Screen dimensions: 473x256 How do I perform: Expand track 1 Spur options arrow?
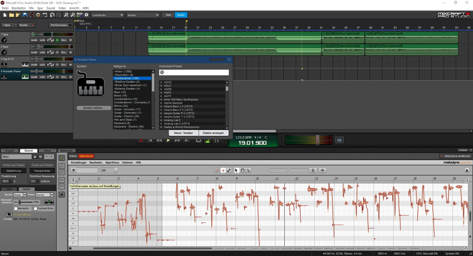[x=70, y=40]
